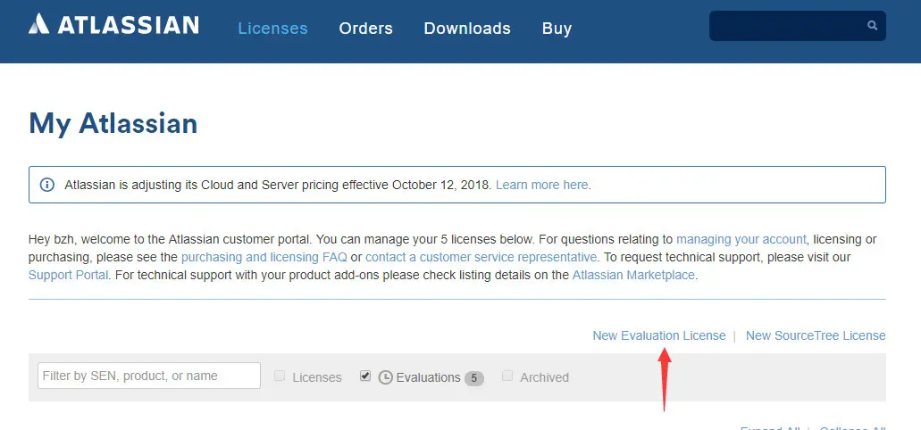
Task: Open the Orders tab
Action: coord(365,29)
